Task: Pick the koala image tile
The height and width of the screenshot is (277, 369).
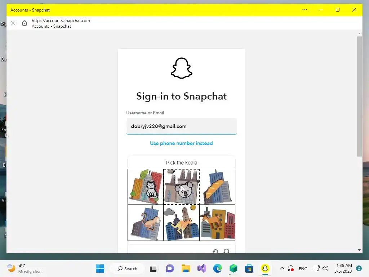Action: coord(182,186)
